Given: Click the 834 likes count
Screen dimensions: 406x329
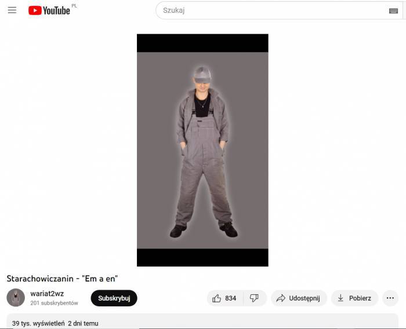Looking at the screenshot, I should tap(230, 298).
